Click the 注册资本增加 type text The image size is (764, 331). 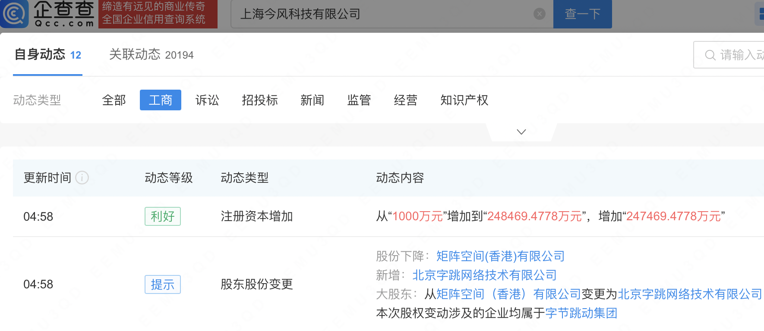point(257,216)
